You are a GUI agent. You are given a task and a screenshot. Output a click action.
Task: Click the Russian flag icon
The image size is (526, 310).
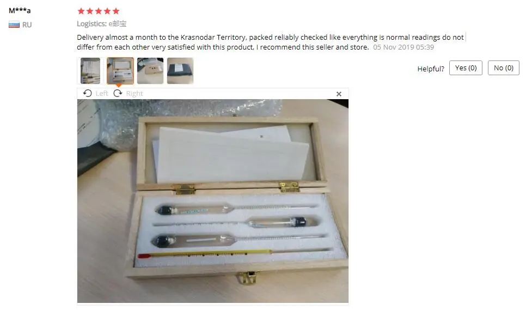tap(14, 25)
